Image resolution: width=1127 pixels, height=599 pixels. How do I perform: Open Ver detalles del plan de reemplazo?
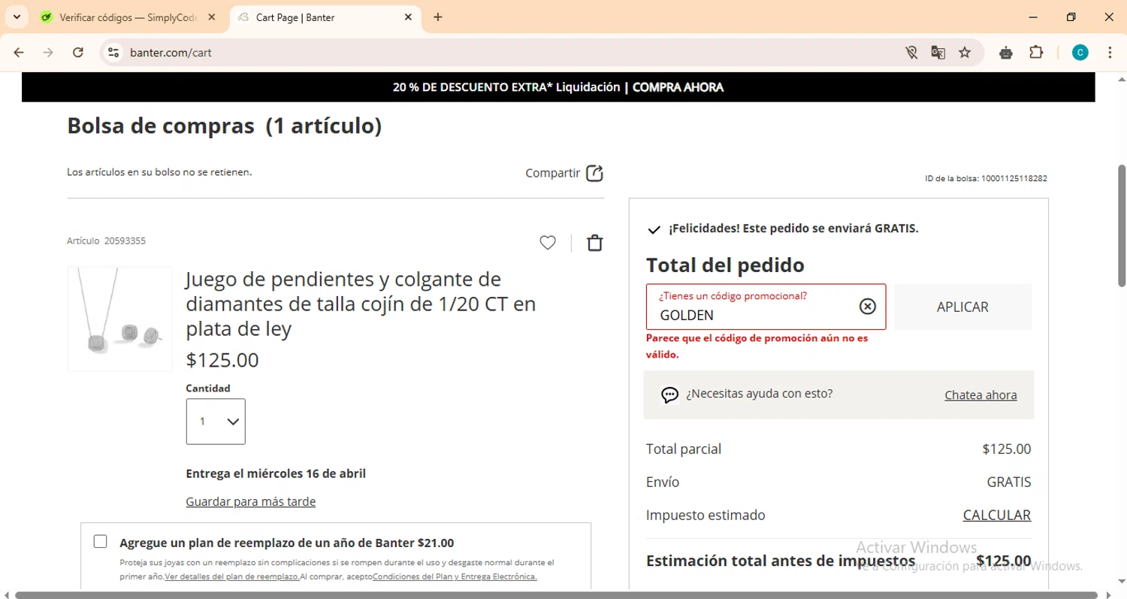coord(232,576)
